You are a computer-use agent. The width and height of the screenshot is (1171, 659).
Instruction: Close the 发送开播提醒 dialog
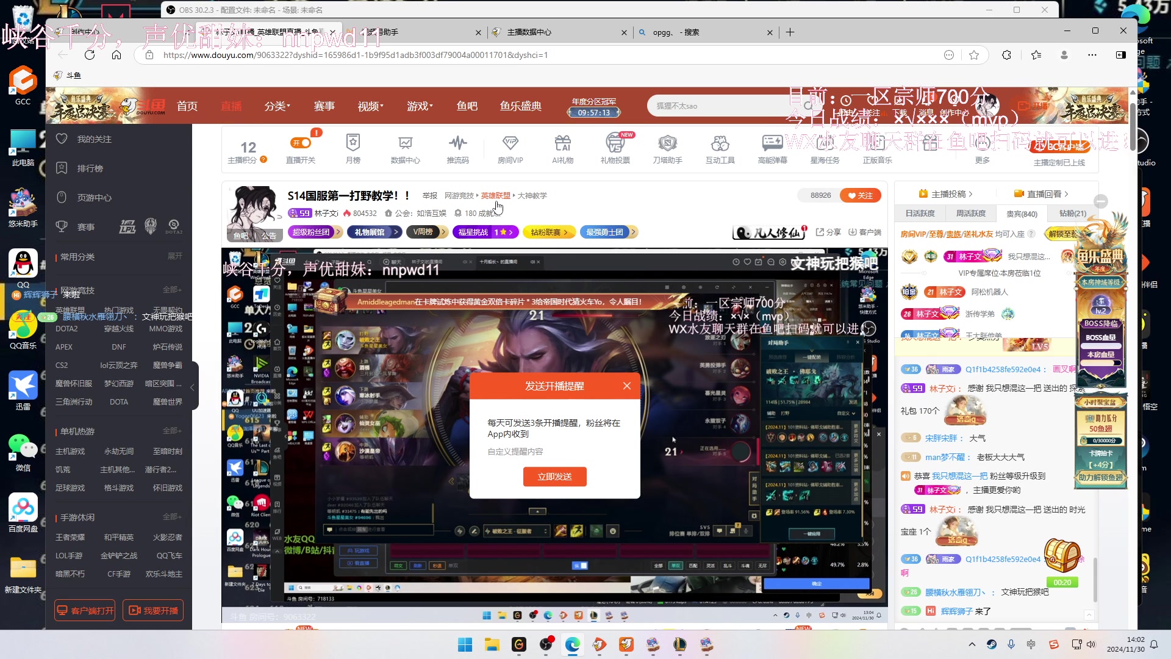pos(627,386)
